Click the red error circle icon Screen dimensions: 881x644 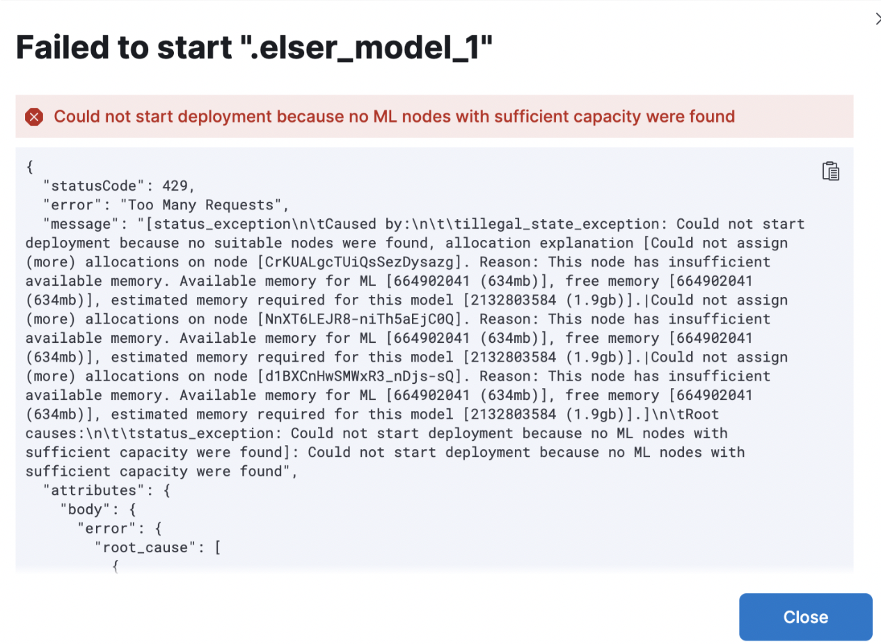point(34,117)
